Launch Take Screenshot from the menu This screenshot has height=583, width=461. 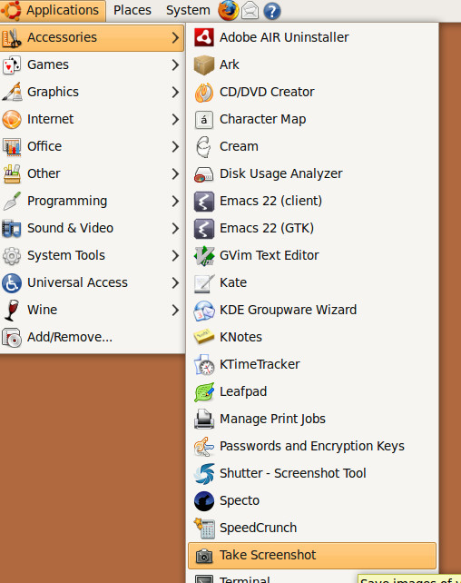(x=312, y=555)
